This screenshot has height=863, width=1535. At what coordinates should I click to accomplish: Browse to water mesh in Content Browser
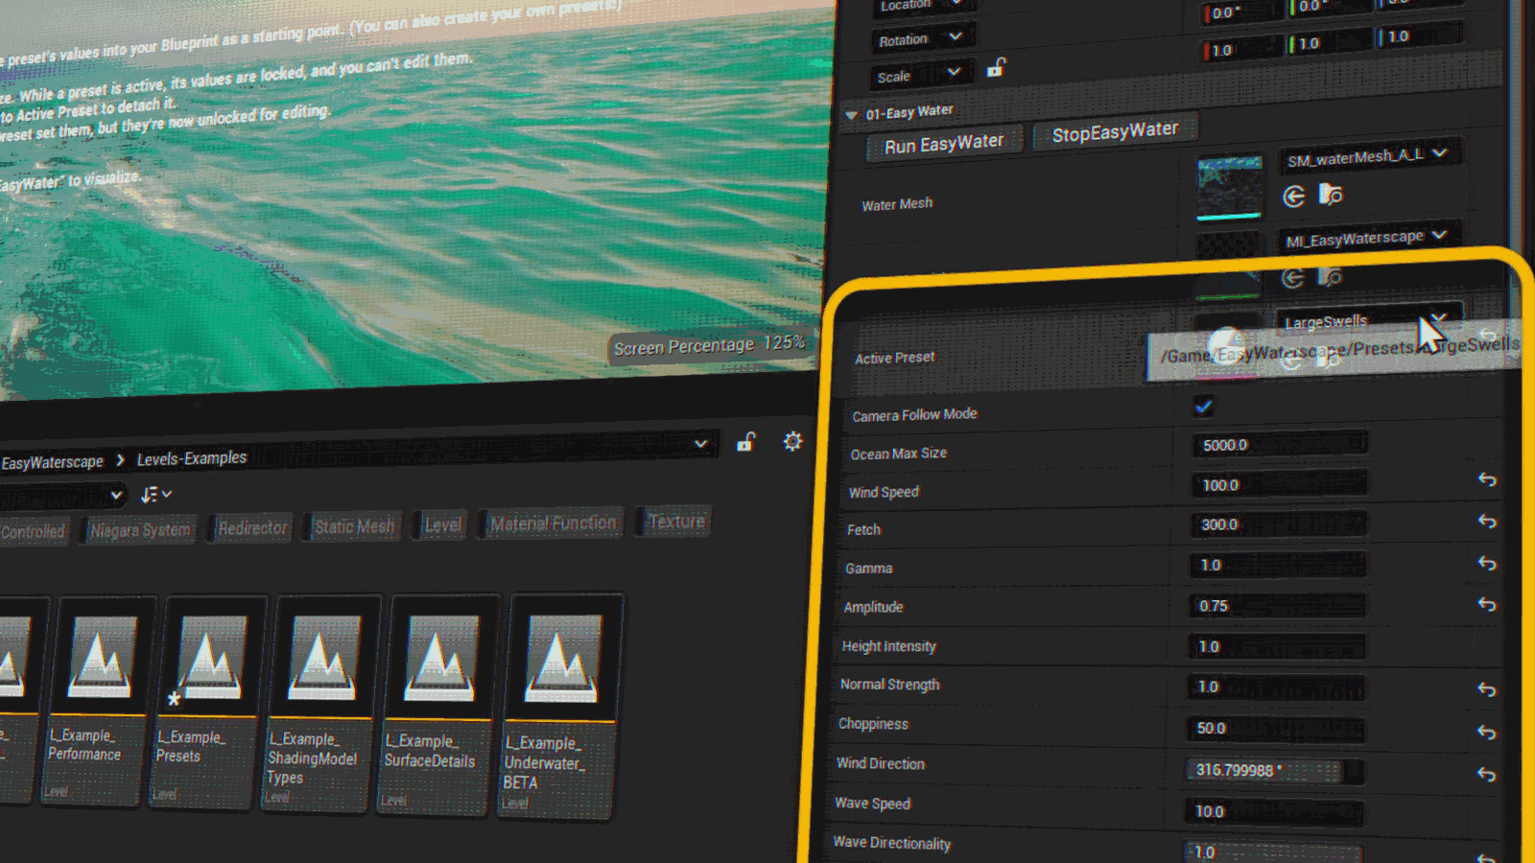(x=1331, y=195)
